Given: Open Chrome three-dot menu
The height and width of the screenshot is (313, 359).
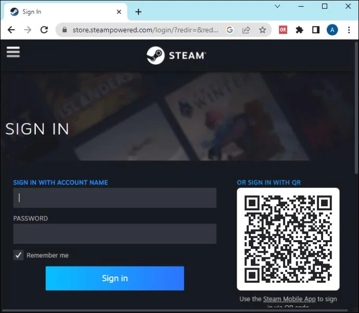Looking at the screenshot, I should 349,30.
